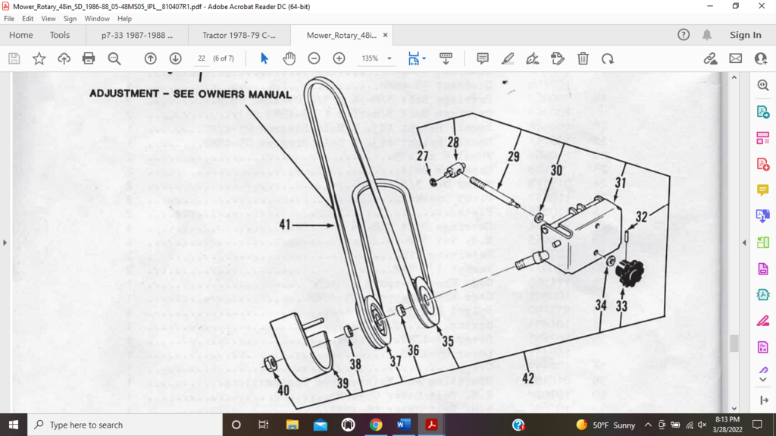The width and height of the screenshot is (776, 436).
Task: Open the fit page dropdown arrow
Action: 424,58
